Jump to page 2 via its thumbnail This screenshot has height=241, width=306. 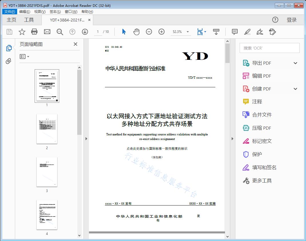click(47, 129)
